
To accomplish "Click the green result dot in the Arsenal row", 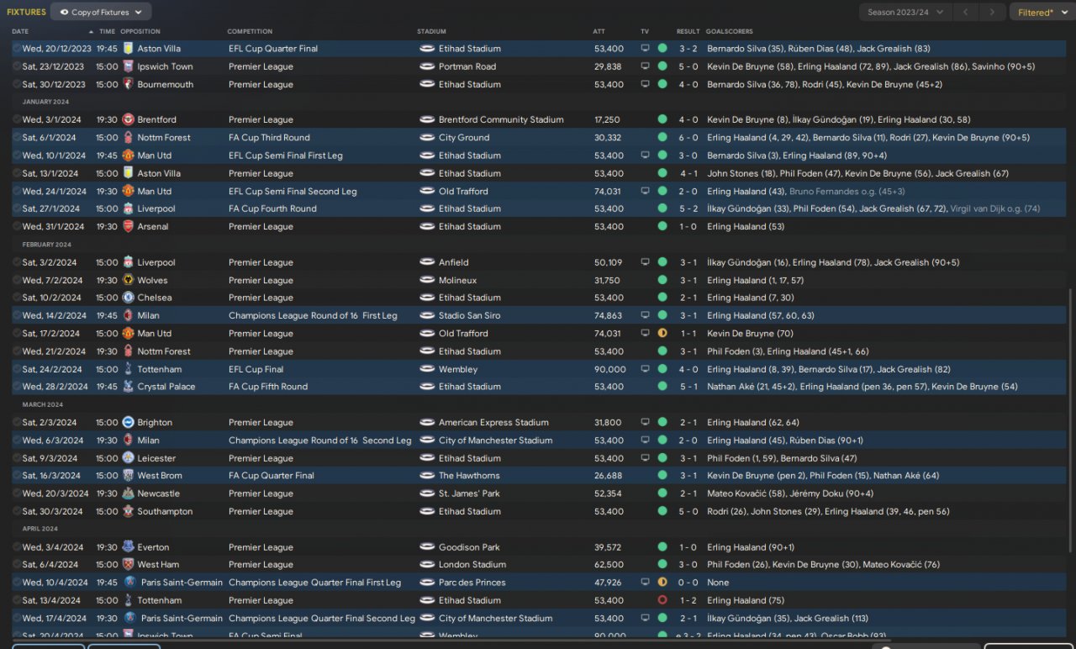I will point(662,226).
